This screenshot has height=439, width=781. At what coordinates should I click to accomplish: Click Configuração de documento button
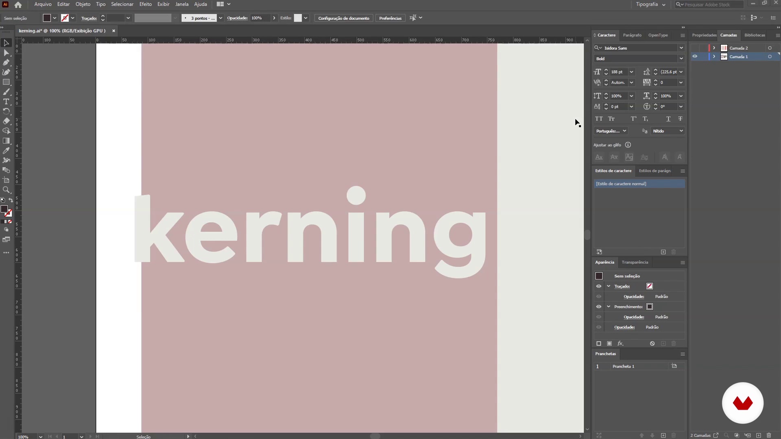click(343, 18)
